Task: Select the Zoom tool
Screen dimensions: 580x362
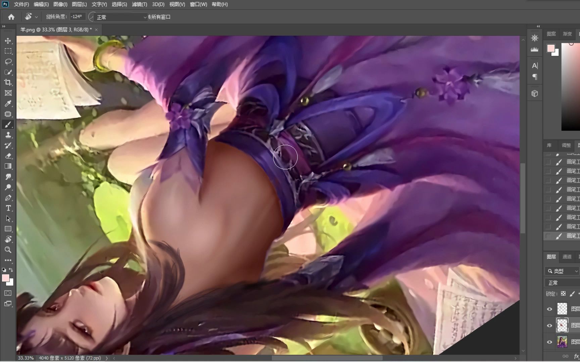Action: pyautogui.click(x=8, y=250)
